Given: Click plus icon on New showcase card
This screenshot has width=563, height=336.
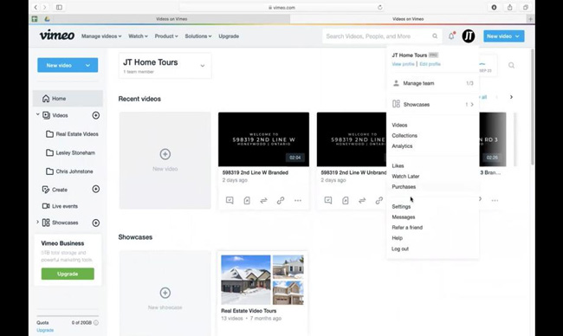Looking at the screenshot, I should click(x=165, y=293).
